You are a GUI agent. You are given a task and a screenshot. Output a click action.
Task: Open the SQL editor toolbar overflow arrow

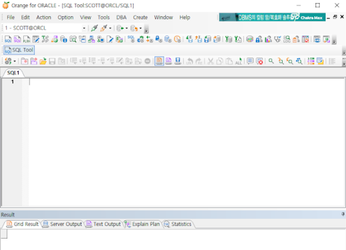pyautogui.click(x=344, y=62)
